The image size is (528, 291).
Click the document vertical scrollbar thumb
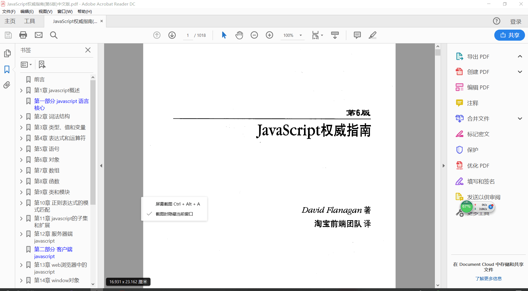tap(438, 53)
